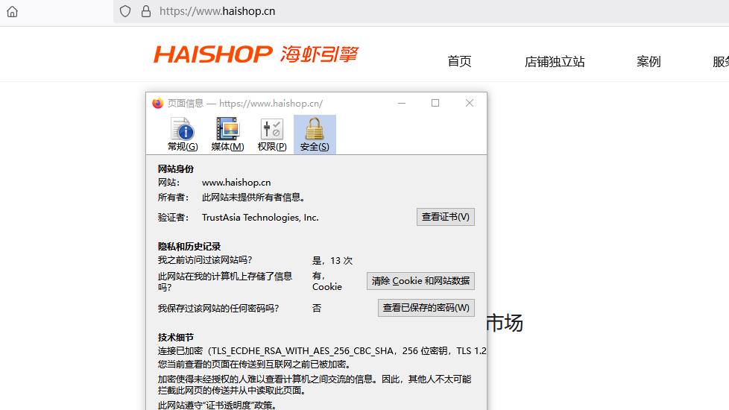Open the 案例 navigation item
The image size is (729, 410).
coord(648,61)
